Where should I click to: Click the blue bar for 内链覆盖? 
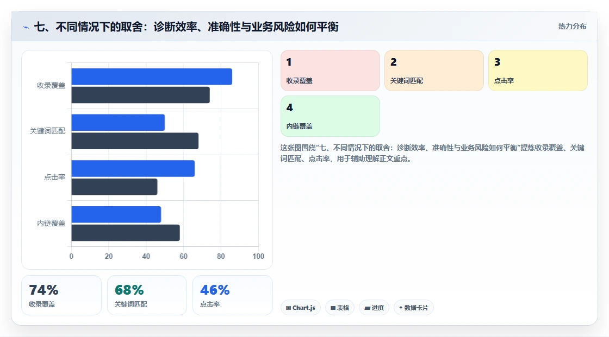tap(116, 214)
